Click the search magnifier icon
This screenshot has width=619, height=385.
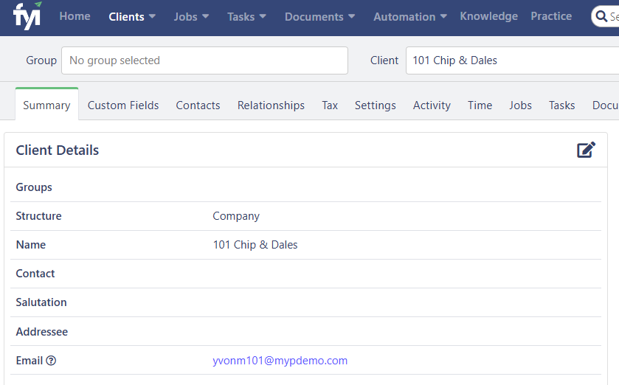[601, 16]
